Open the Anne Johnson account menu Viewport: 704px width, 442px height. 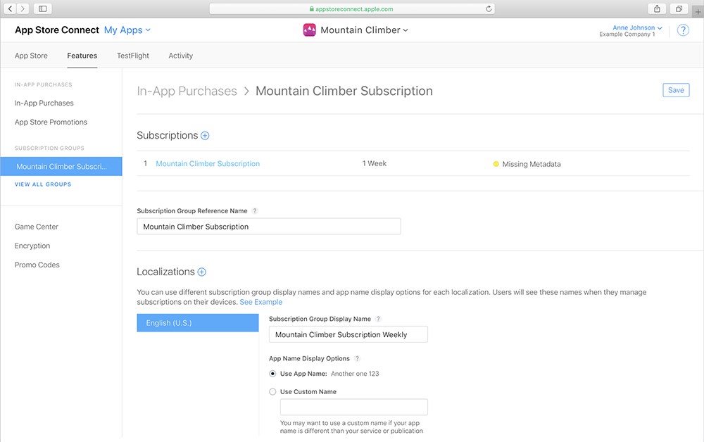point(637,28)
